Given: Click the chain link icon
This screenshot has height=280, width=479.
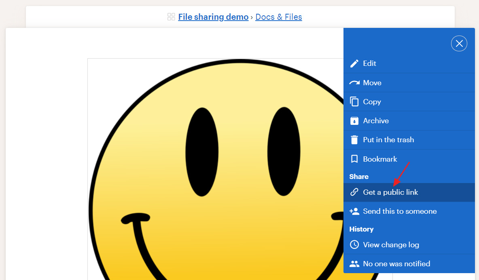Looking at the screenshot, I should (354, 192).
